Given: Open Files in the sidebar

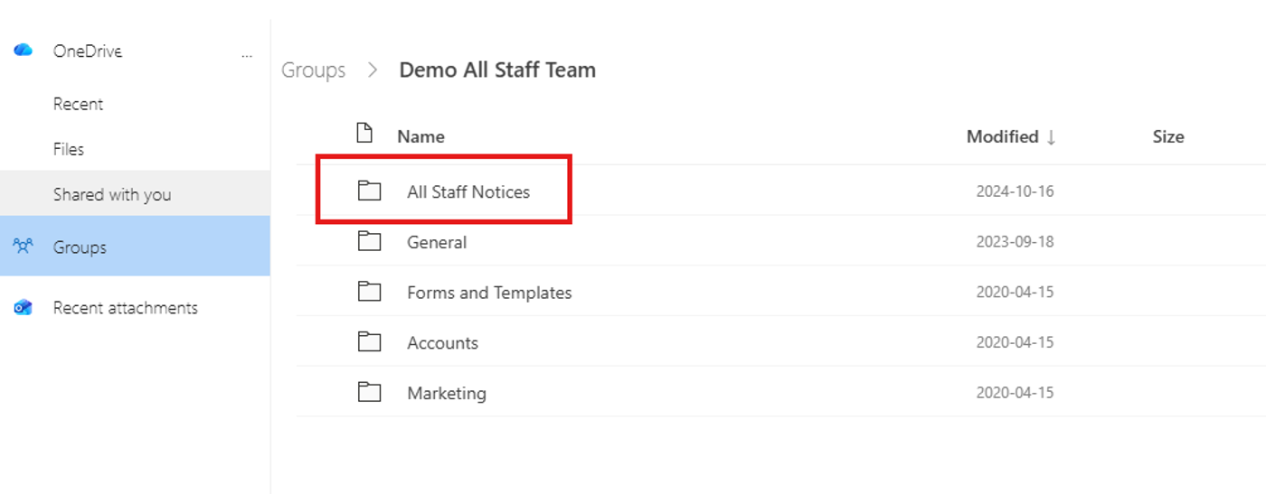Looking at the screenshot, I should [x=69, y=149].
